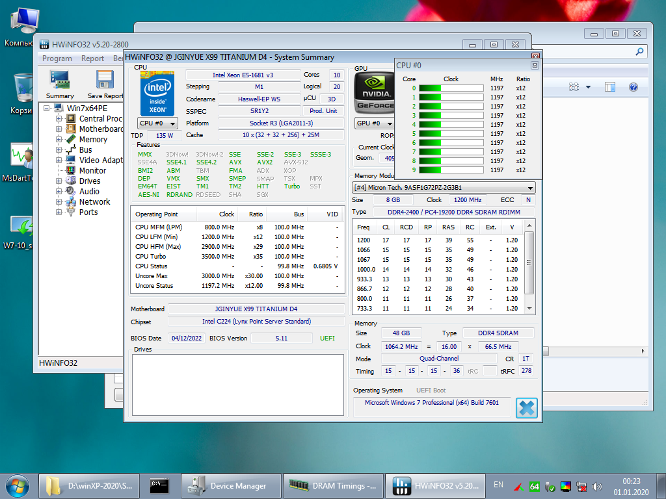This screenshot has height=499, width=666.
Task: Open the view options dropdown arrow in Explorer
Action: 588,87
